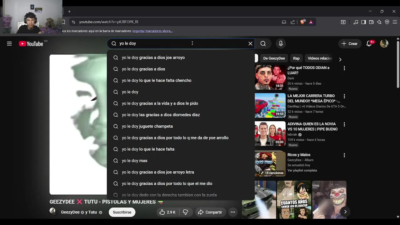Click Ver playlist completa link

[x=302, y=170]
